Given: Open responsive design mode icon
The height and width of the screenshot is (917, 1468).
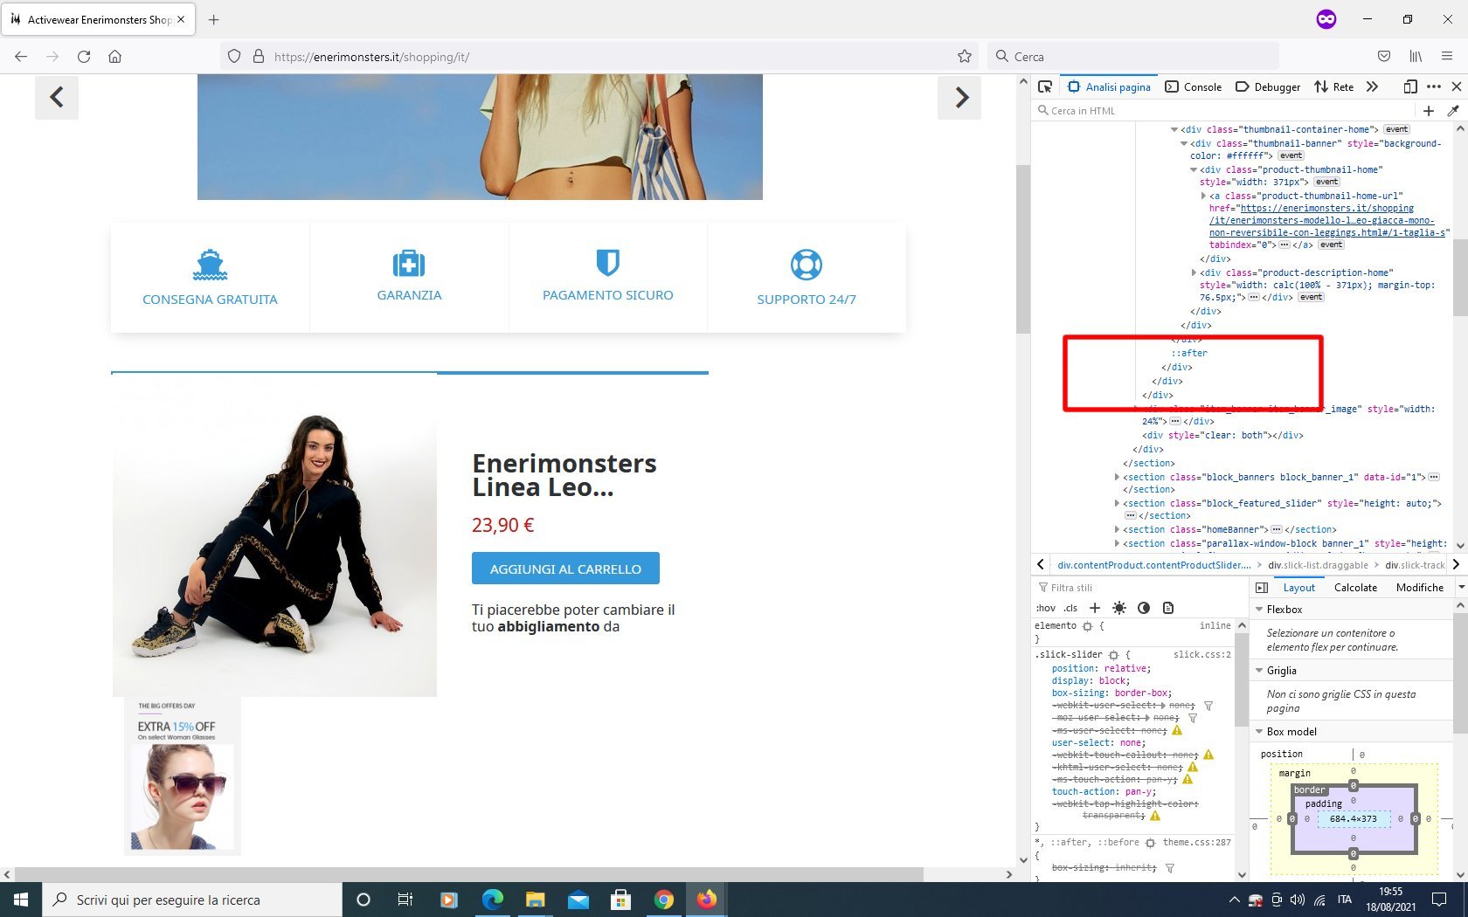Looking at the screenshot, I should pos(1410,86).
